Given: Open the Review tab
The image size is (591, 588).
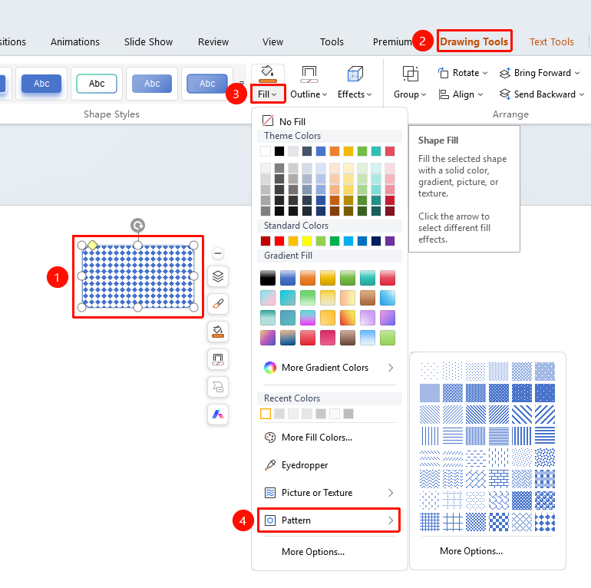Looking at the screenshot, I should (213, 42).
